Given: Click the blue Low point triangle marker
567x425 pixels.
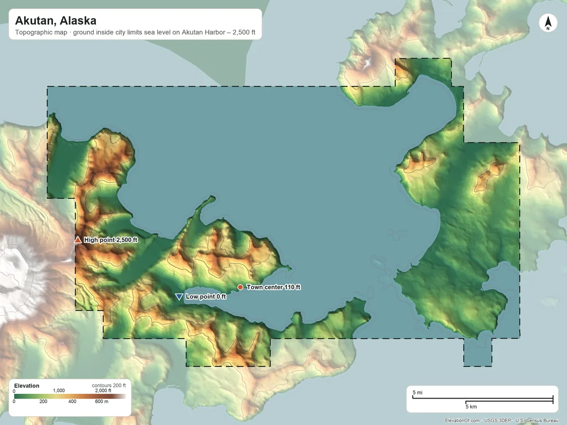Looking at the screenshot, I should point(179,297).
